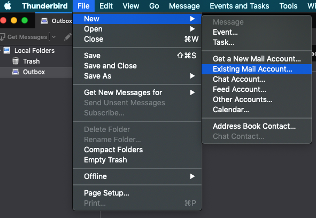
Task: Choose Calendar… in New submenu
Action: pyautogui.click(x=257, y=110)
